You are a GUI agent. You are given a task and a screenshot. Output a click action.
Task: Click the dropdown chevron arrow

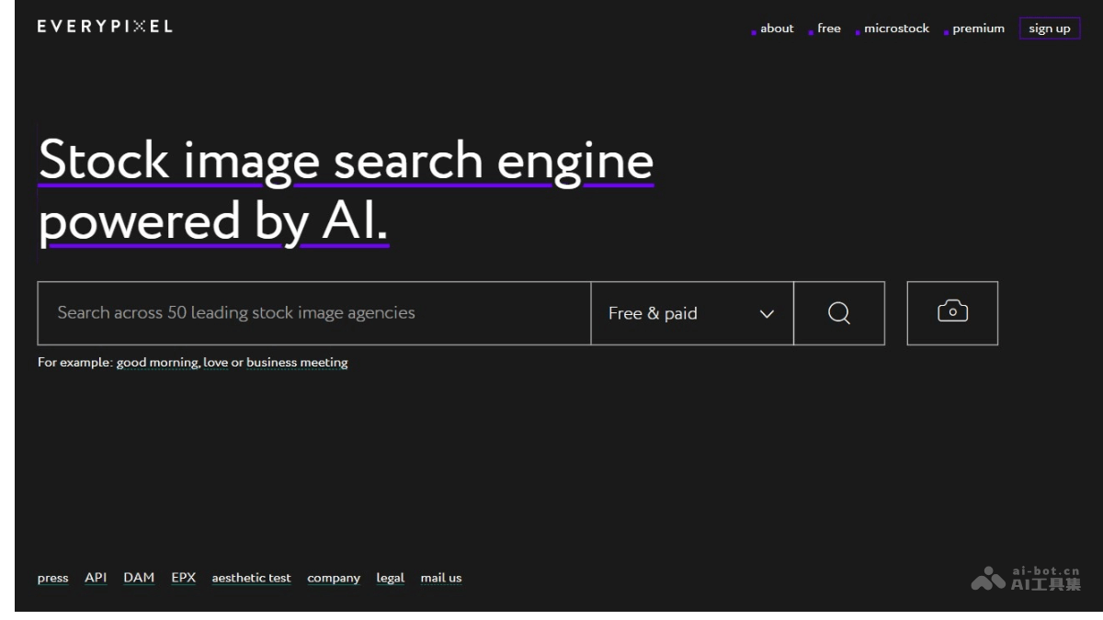767,314
